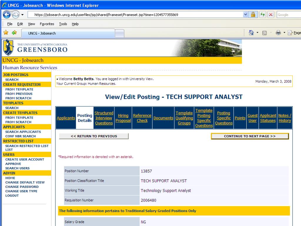Open the Edit menu
This screenshot has width=301, height=226.
point(20,24)
